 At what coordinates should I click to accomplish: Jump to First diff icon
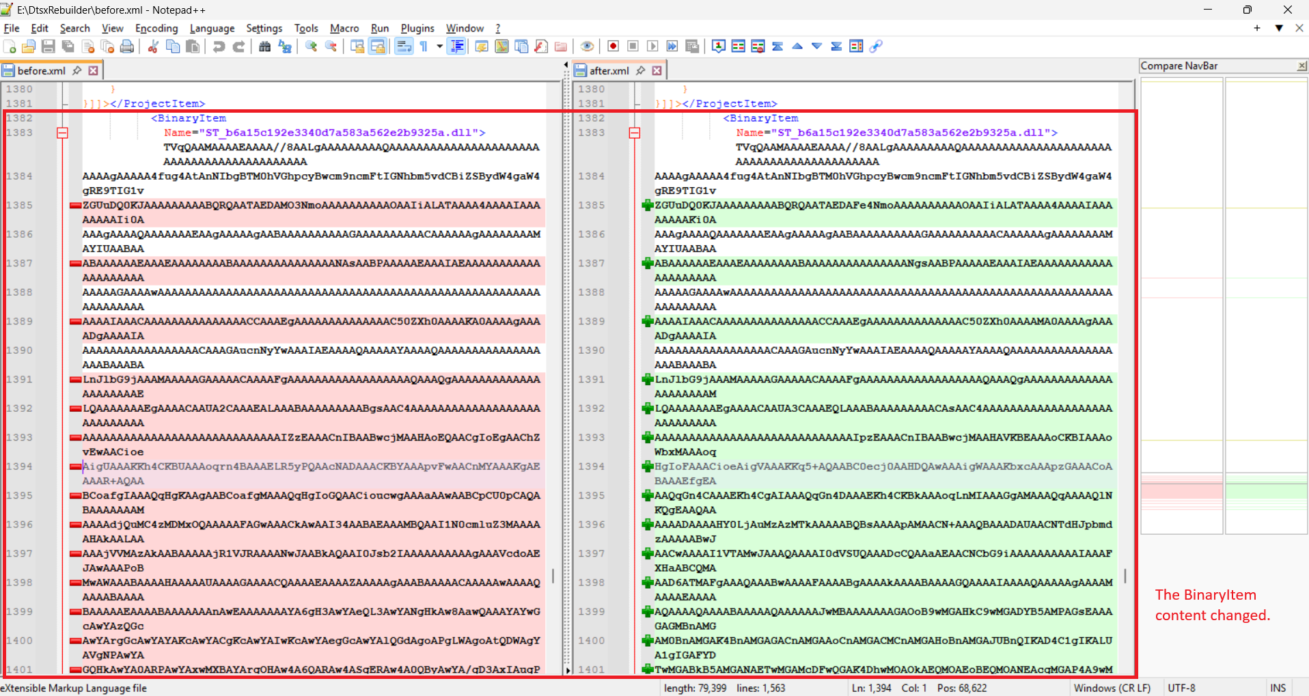(x=777, y=46)
